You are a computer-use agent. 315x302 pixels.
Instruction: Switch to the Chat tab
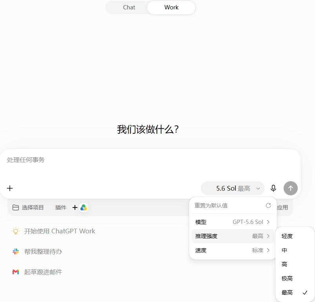pyautogui.click(x=129, y=7)
